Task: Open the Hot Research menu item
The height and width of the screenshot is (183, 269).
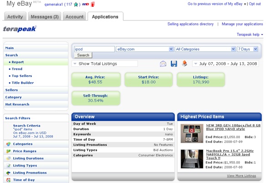Action: pos(36,104)
